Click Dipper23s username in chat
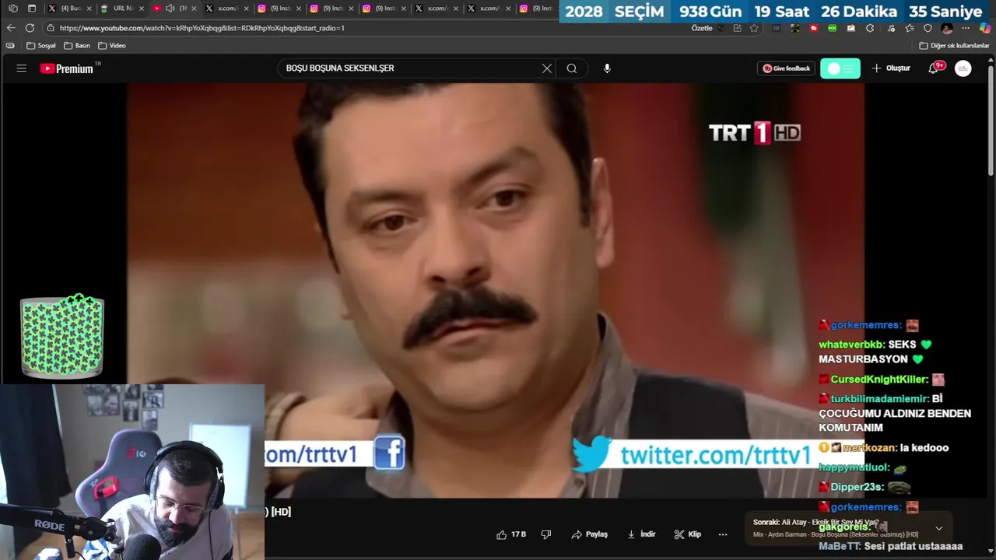Viewport: 996px width, 560px height. [x=857, y=487]
